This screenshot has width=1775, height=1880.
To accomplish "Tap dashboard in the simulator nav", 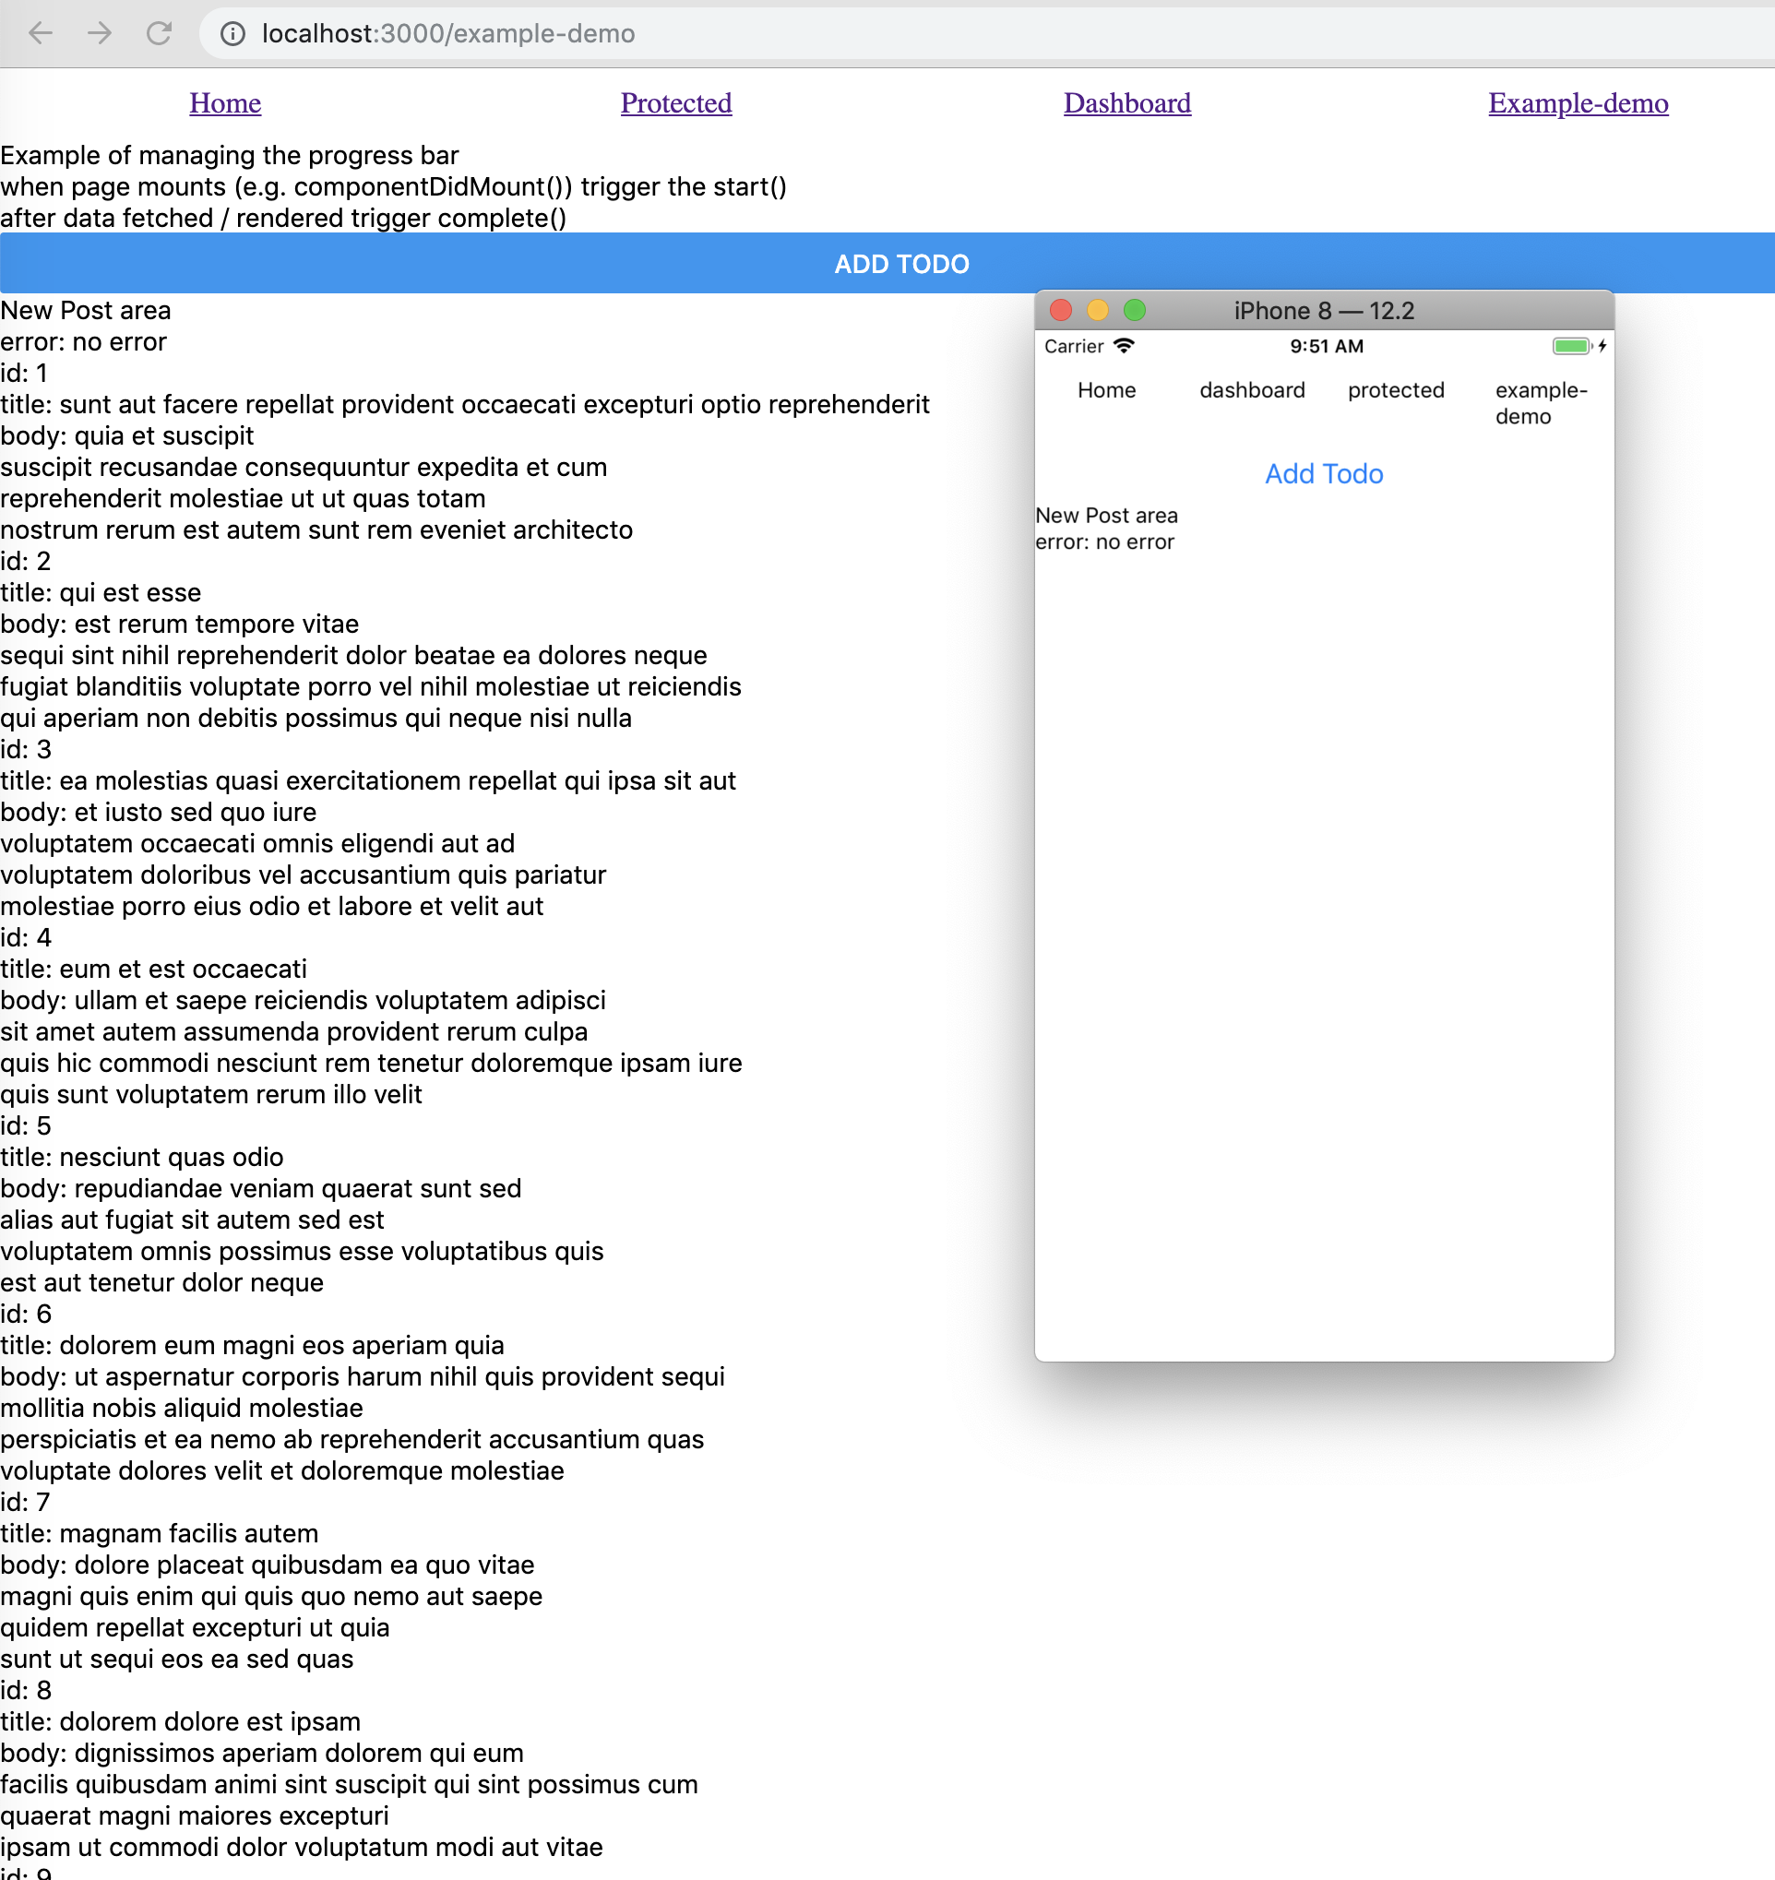I will tap(1252, 390).
